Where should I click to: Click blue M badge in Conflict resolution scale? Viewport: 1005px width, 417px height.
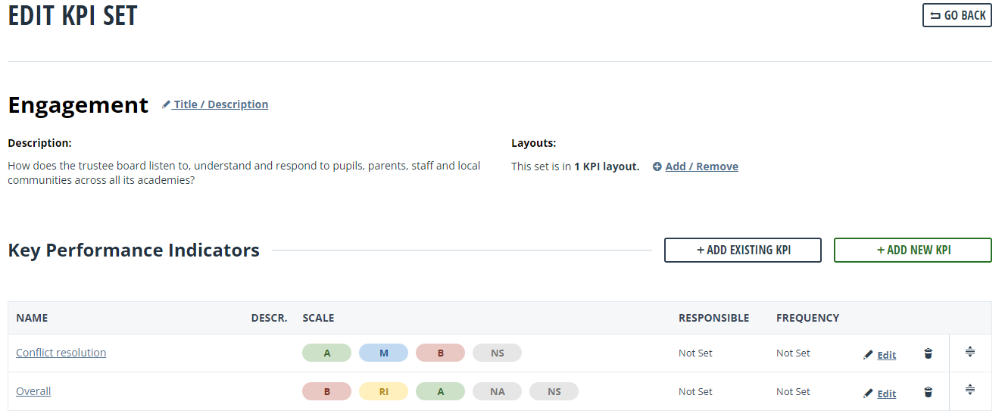coord(383,353)
